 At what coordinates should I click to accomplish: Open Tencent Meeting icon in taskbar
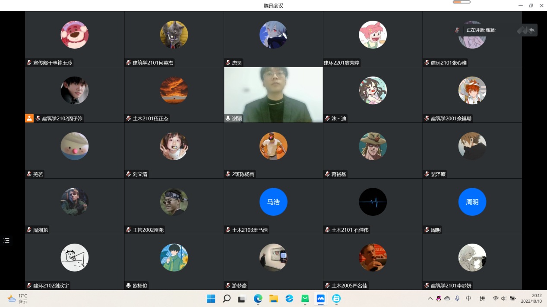(x=320, y=298)
